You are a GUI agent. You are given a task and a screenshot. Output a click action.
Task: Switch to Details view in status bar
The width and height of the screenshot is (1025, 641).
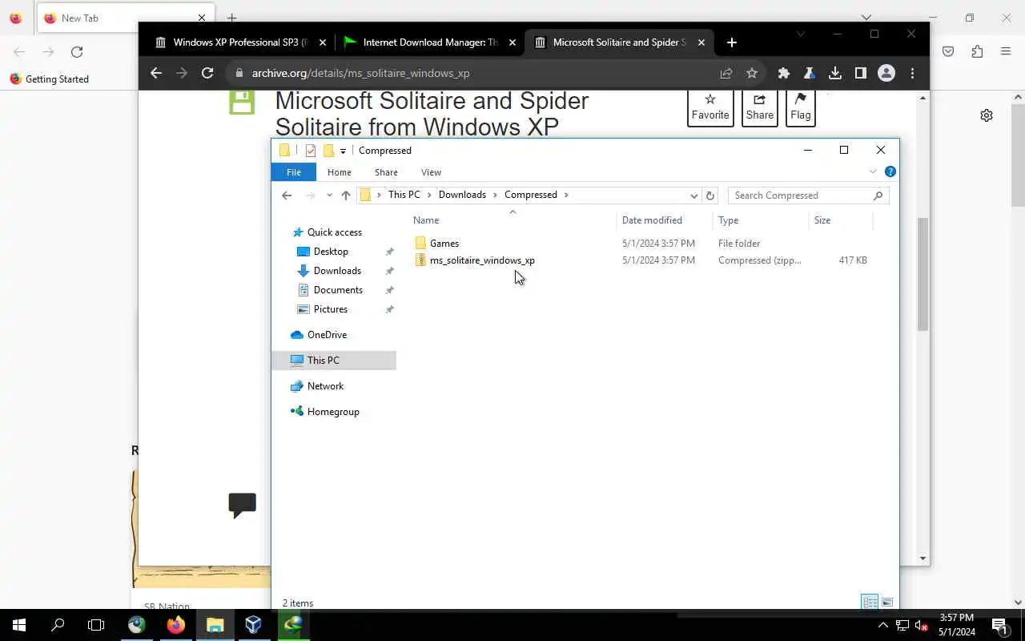point(870,603)
